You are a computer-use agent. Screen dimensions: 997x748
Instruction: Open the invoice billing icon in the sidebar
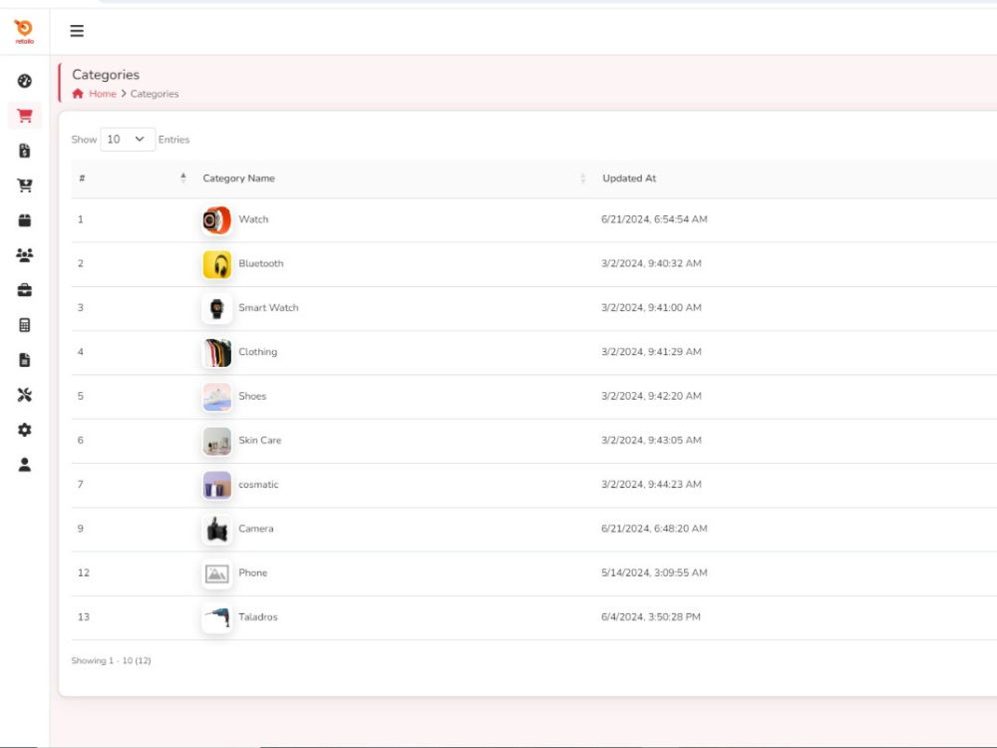[25, 150]
